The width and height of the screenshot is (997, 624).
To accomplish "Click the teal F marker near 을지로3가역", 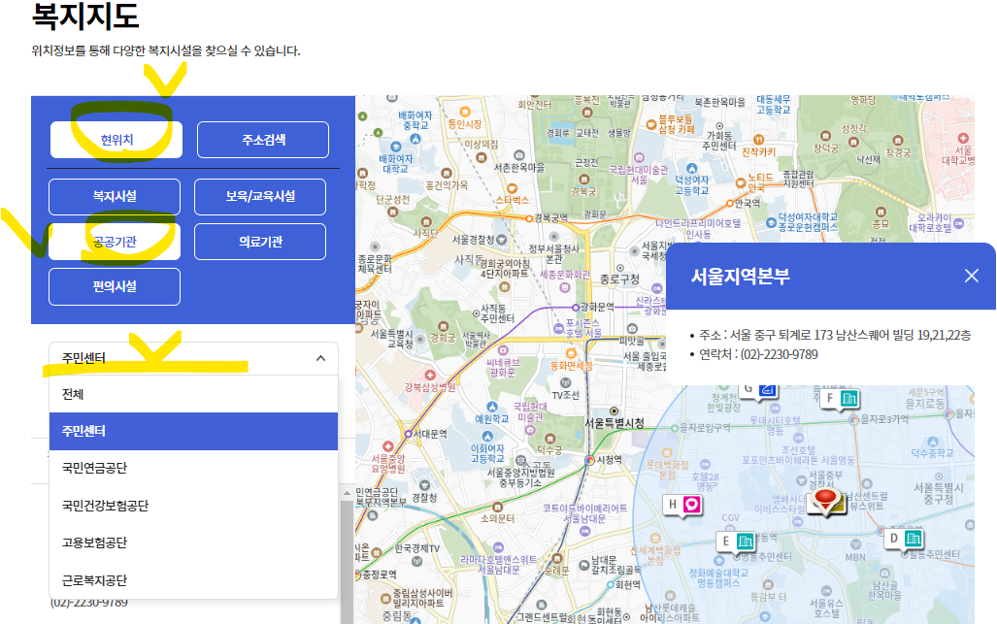I will (x=842, y=400).
